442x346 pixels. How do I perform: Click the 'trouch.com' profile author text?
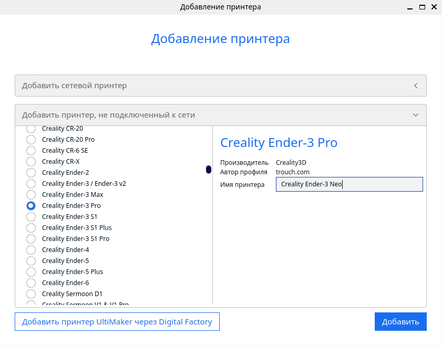[293, 172]
